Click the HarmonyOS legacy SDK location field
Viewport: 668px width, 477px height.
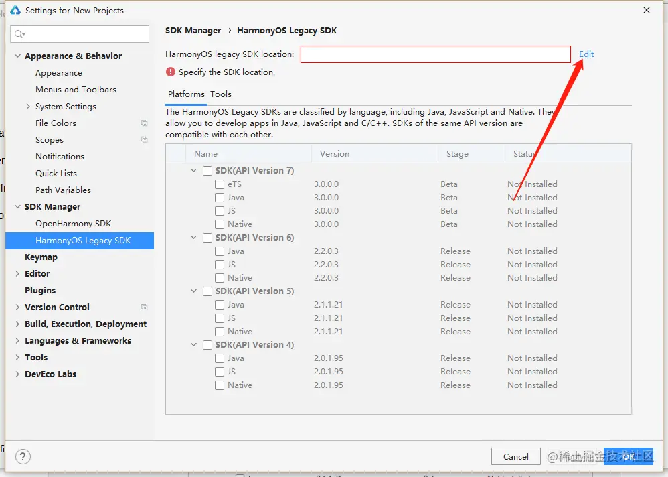click(435, 54)
